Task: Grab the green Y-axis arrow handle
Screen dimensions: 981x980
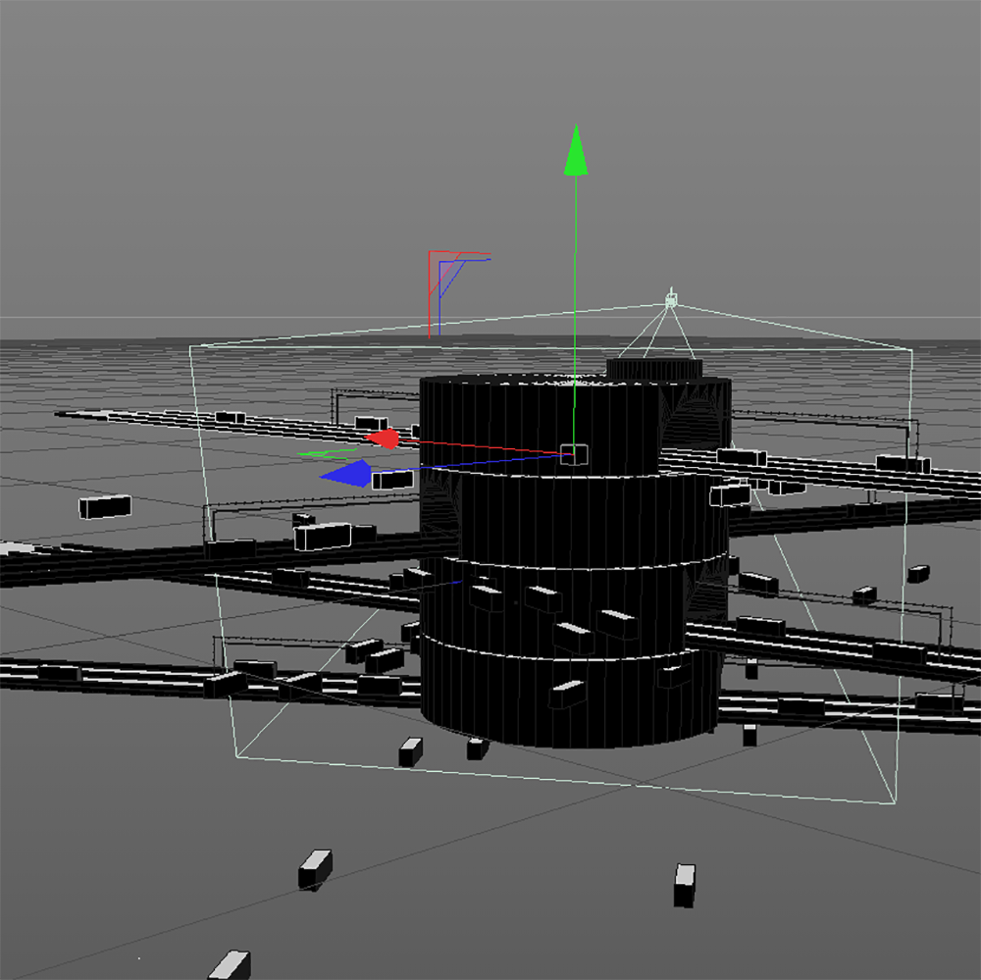Action: coord(576,151)
